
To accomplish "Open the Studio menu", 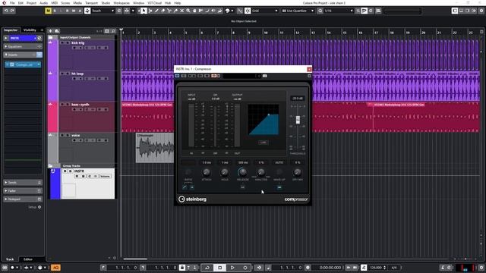I will coord(106,3).
